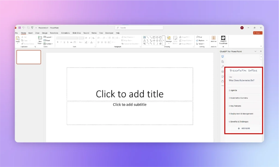
Task: Open the View tab
Action: click(x=101, y=33)
